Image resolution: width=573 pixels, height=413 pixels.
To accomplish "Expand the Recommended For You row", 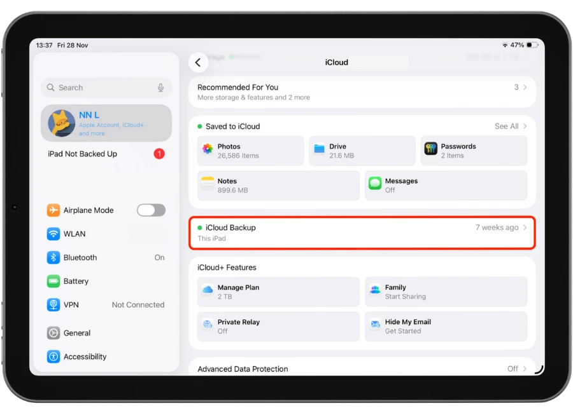I will click(x=362, y=92).
